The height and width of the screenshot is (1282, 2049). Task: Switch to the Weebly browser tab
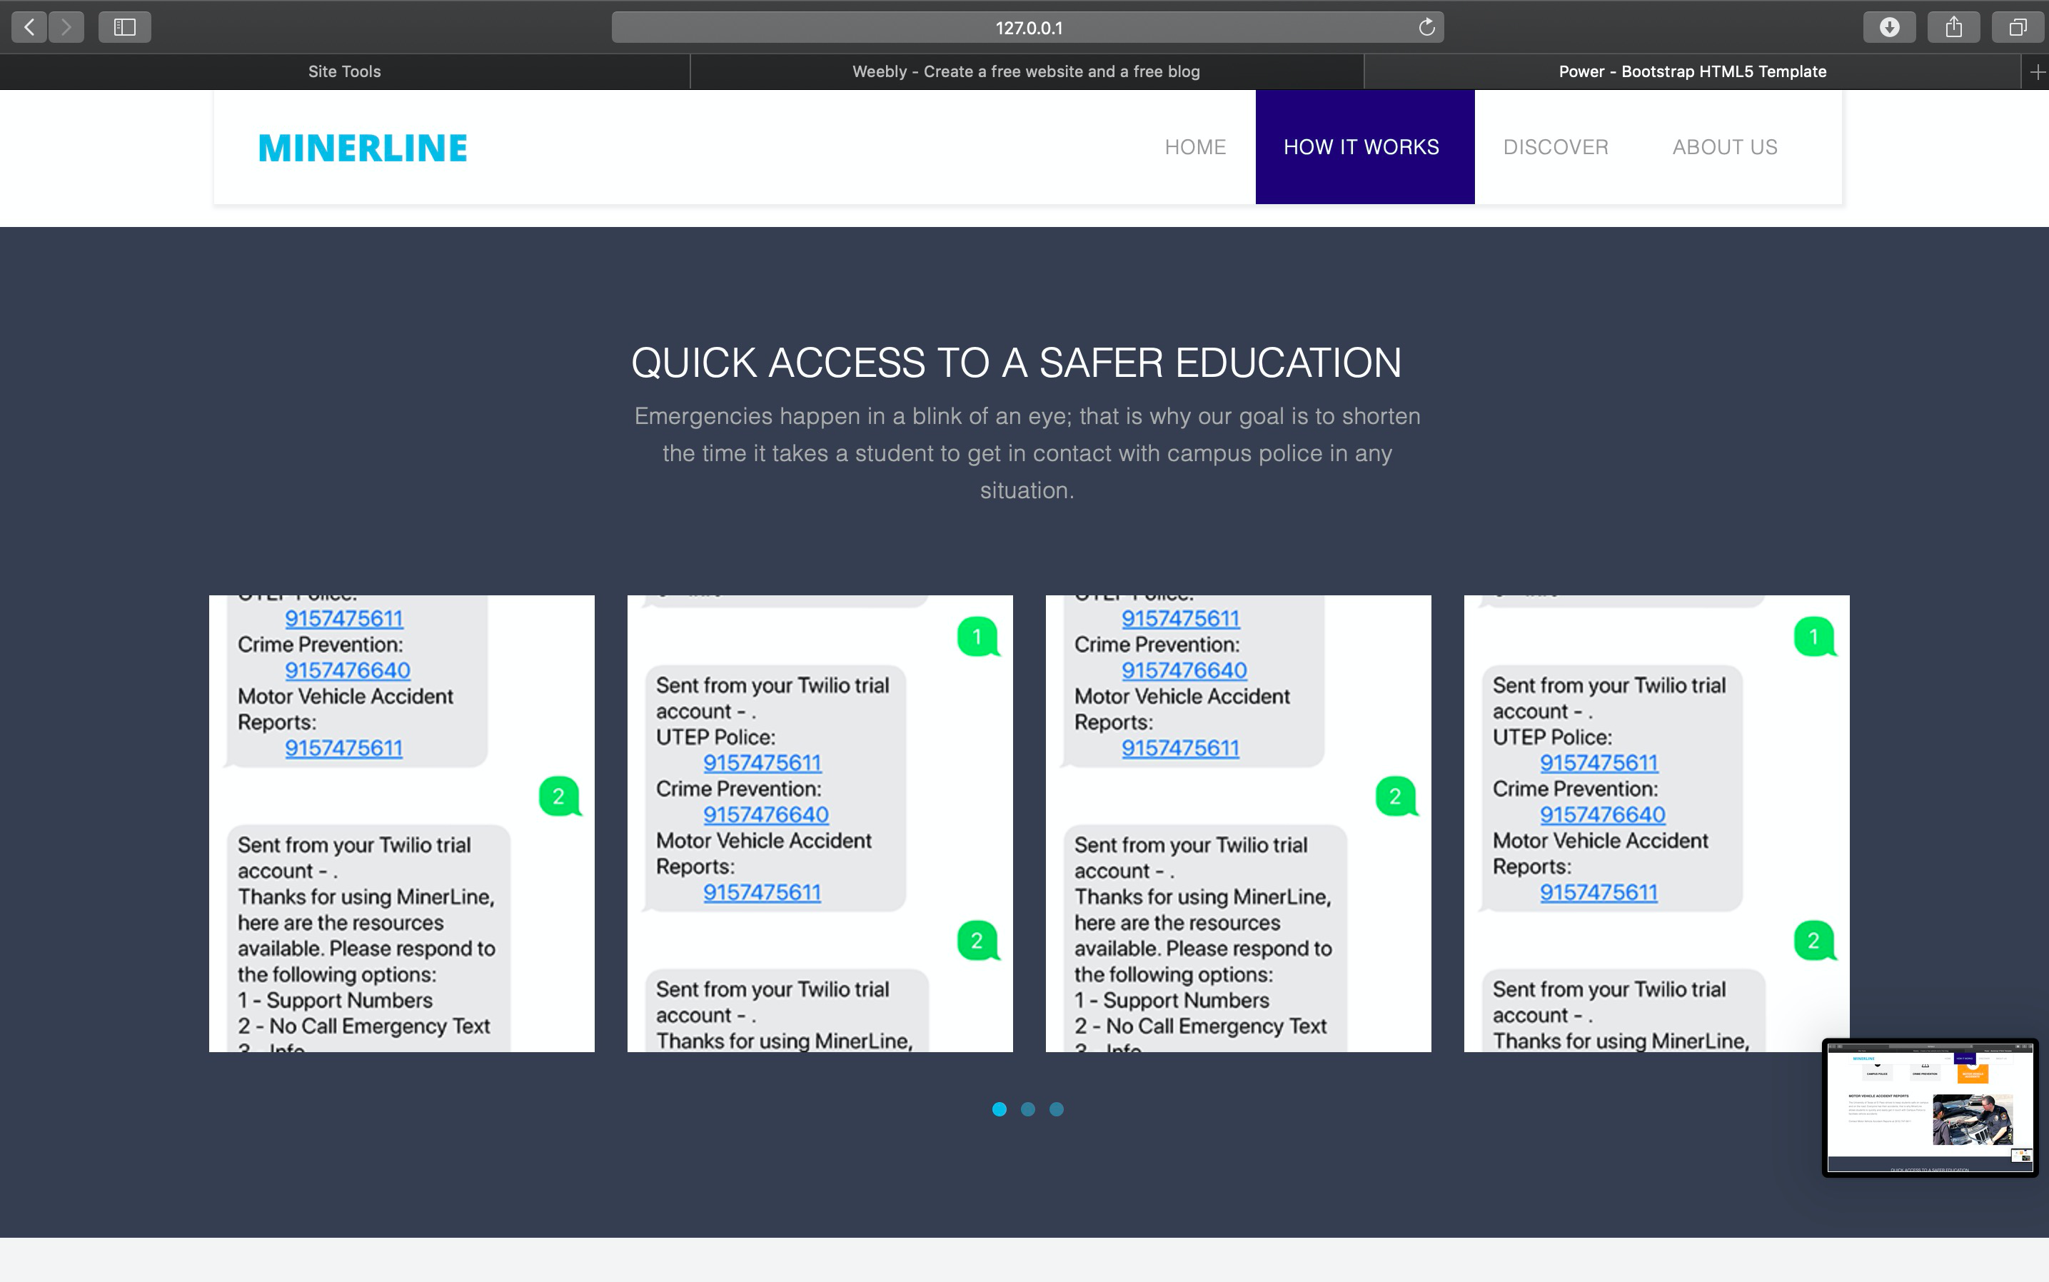click(1026, 72)
